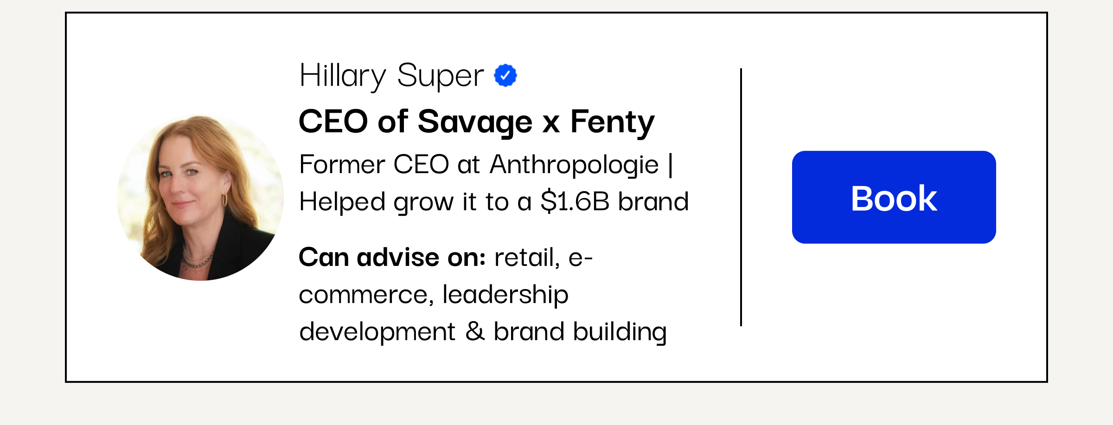Click the pipe separator after Anthropologie
The width and height of the screenshot is (1113, 425).
671,165
